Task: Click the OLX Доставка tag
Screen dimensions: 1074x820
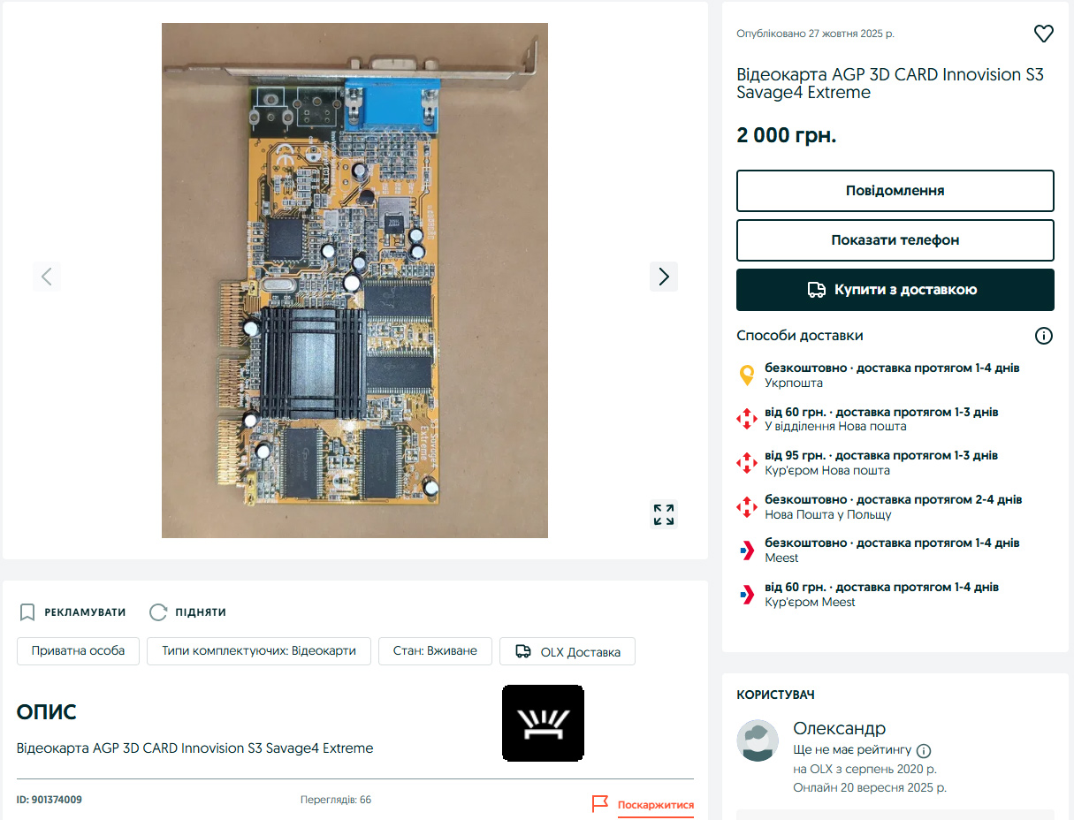Action: [567, 652]
